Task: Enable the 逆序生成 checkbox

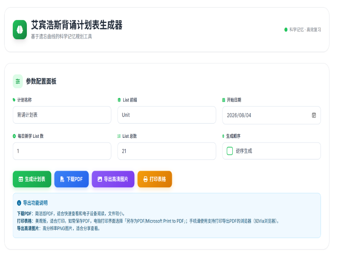Action: click(230, 151)
